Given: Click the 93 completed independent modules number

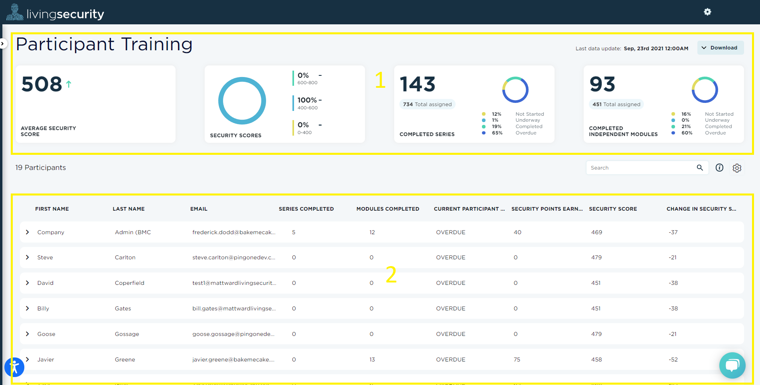Looking at the screenshot, I should coord(602,84).
